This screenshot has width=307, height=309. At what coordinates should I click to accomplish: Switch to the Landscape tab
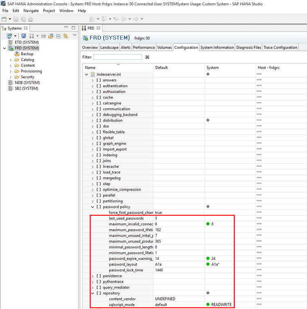click(x=109, y=47)
